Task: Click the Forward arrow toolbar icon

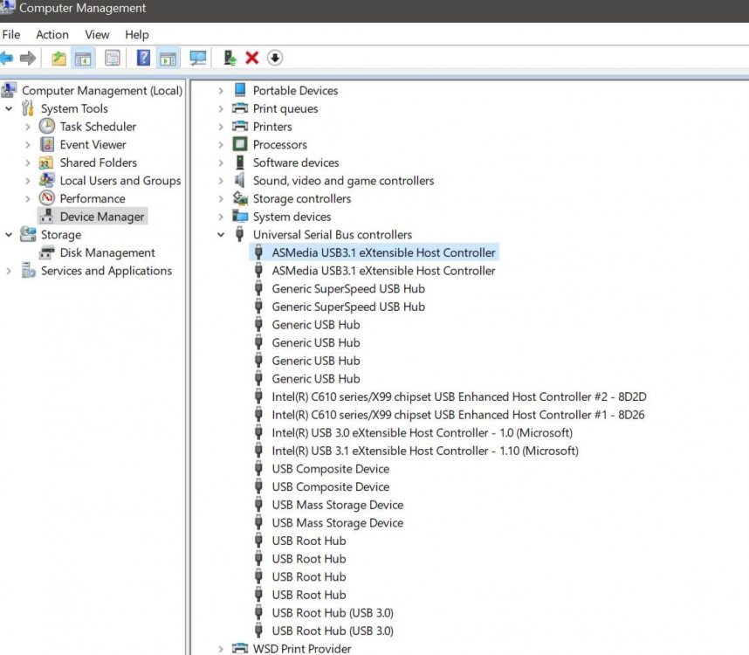Action: [x=28, y=59]
